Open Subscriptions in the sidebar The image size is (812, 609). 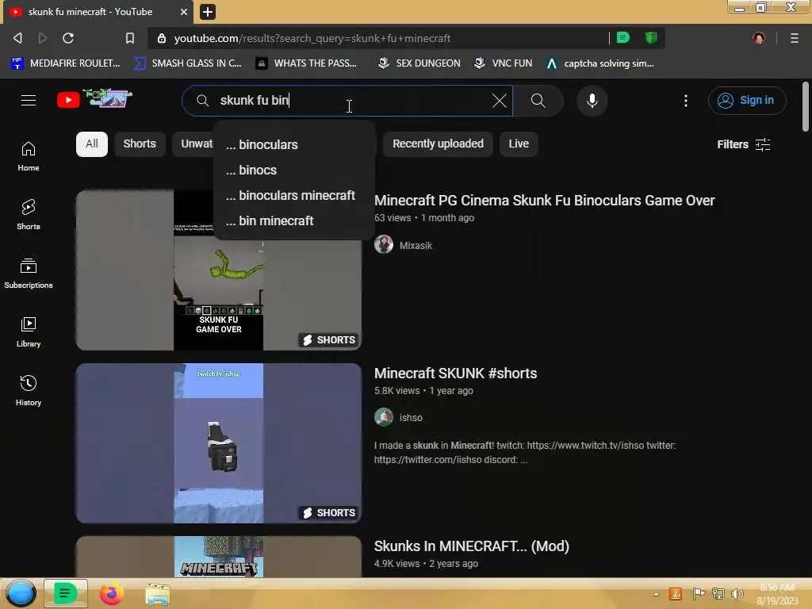(29, 274)
